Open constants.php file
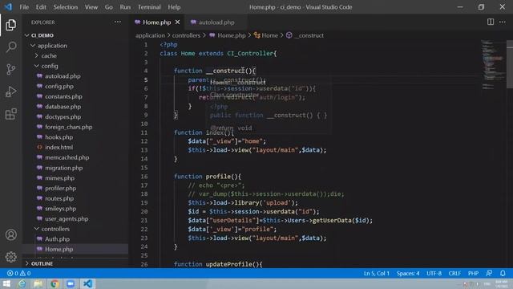The height and width of the screenshot is (289, 513). pyautogui.click(x=63, y=96)
